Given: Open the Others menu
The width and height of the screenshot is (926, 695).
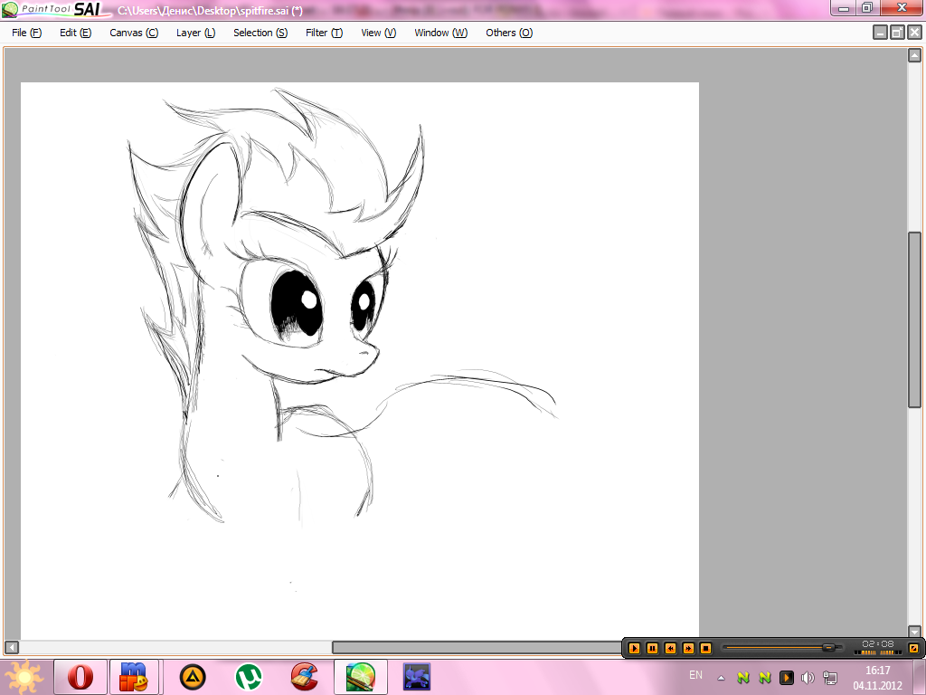Looking at the screenshot, I should click(x=509, y=33).
